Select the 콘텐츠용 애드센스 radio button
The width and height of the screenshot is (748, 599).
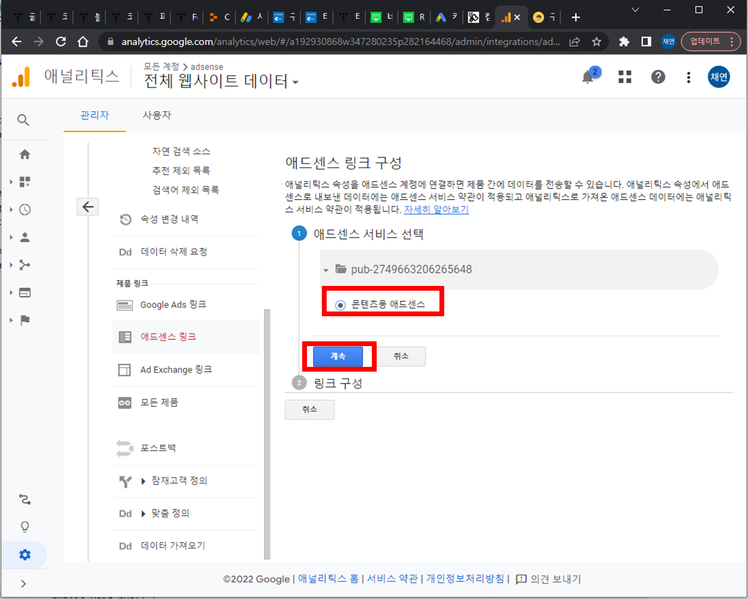[340, 305]
